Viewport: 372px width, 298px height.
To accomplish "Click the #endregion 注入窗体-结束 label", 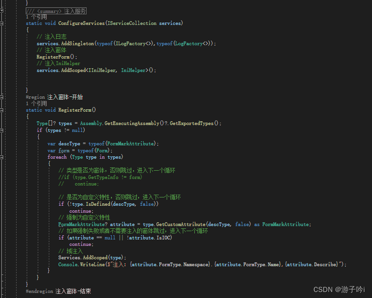I will (58, 291).
